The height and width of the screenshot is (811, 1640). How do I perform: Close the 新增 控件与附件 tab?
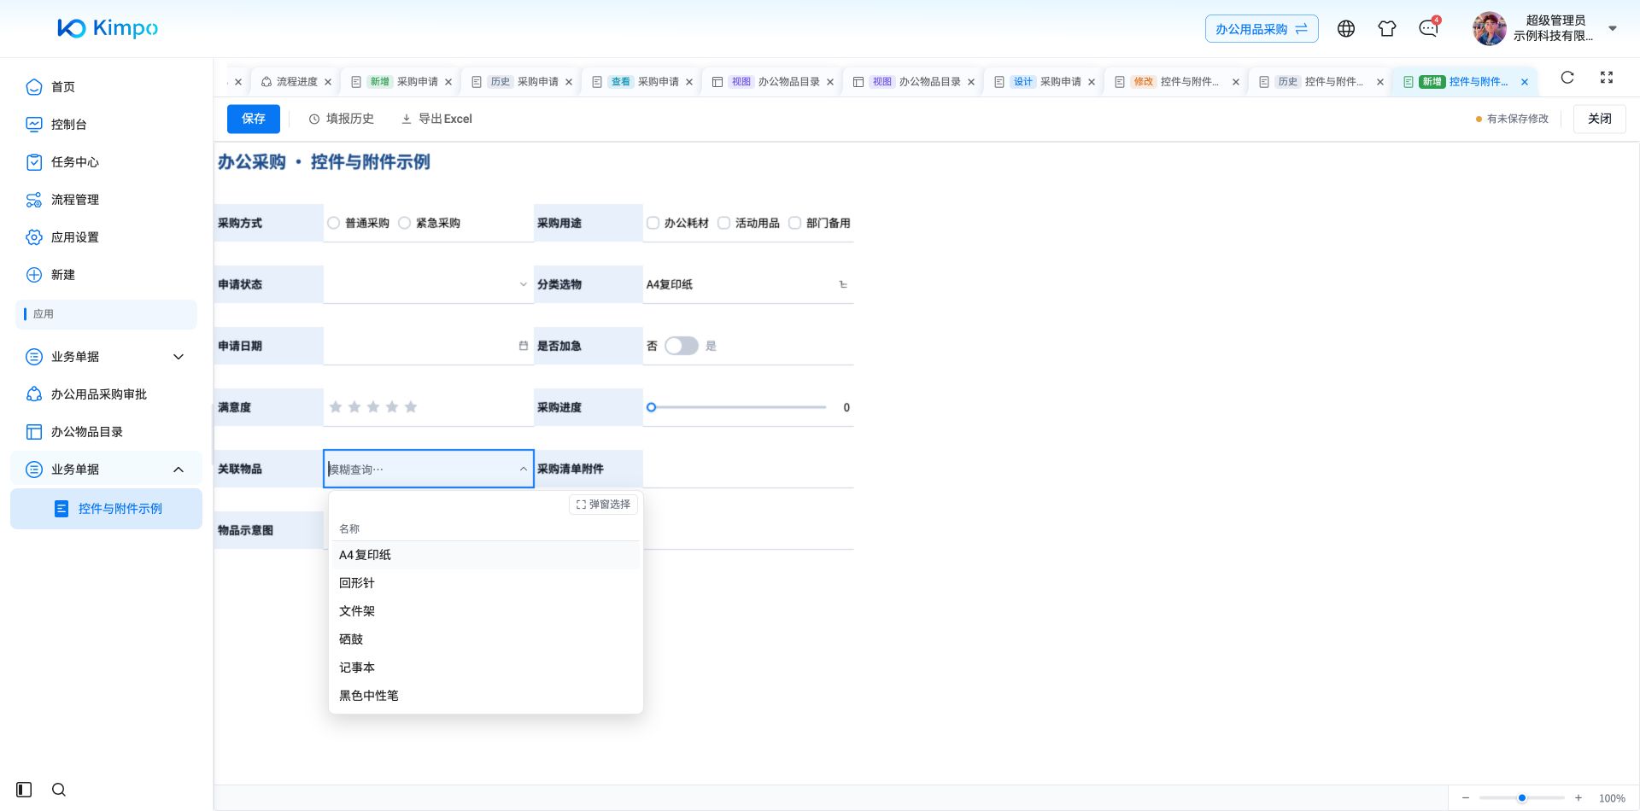point(1525,82)
